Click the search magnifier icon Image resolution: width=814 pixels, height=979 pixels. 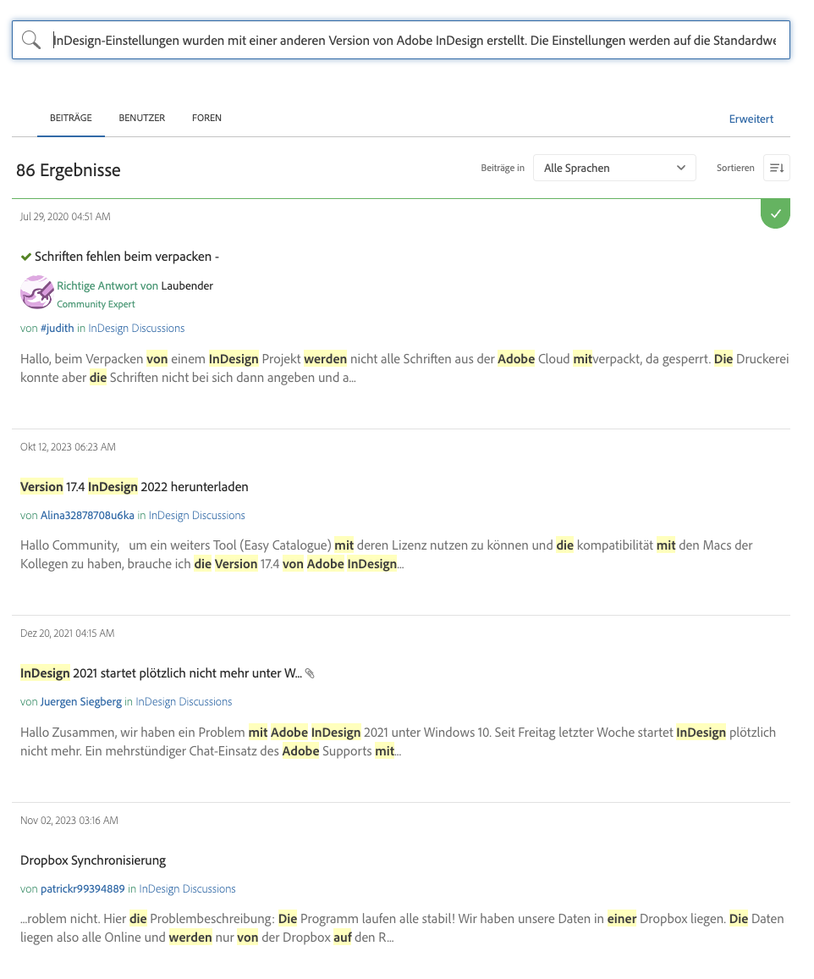(31, 40)
